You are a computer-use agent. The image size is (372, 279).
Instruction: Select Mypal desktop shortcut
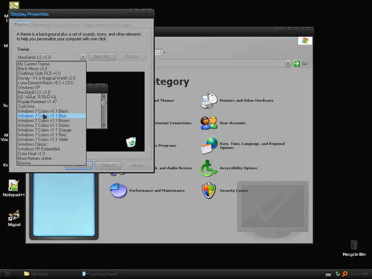(x=14, y=218)
